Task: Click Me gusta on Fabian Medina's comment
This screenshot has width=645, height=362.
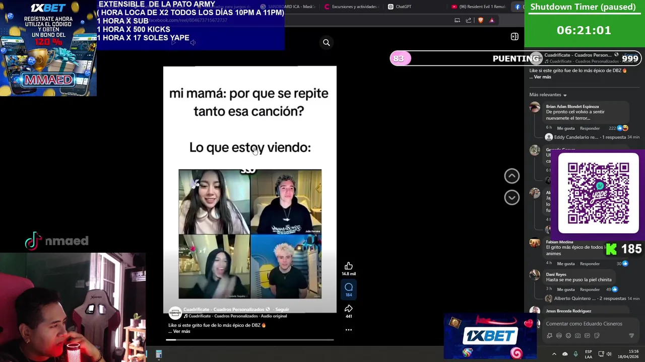Action: pos(565,263)
